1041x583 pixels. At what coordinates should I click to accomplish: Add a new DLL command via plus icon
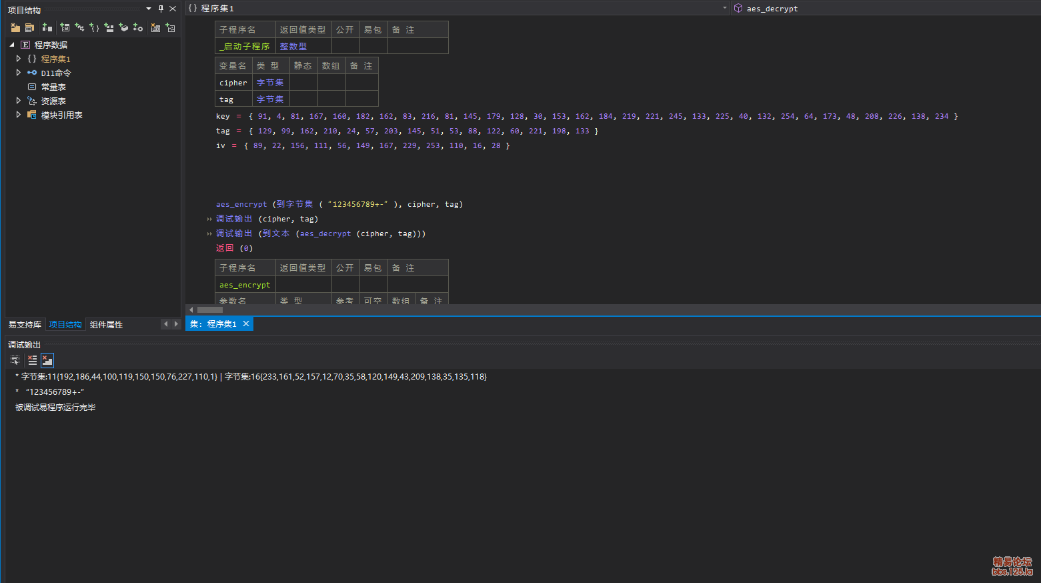coord(138,27)
